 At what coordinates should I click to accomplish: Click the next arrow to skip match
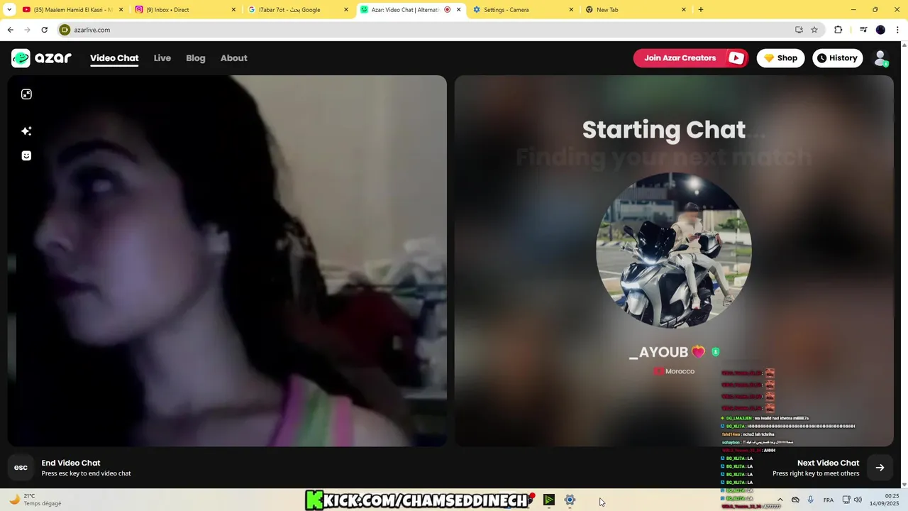880,467
